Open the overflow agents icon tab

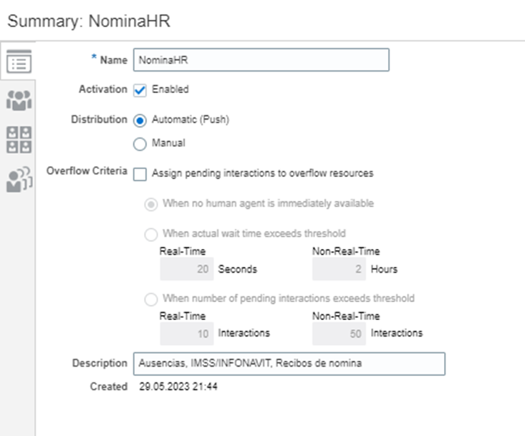[x=19, y=180]
